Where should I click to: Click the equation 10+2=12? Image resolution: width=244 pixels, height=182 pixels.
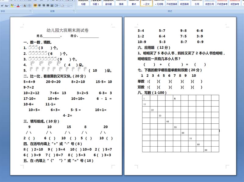pos(31,93)
